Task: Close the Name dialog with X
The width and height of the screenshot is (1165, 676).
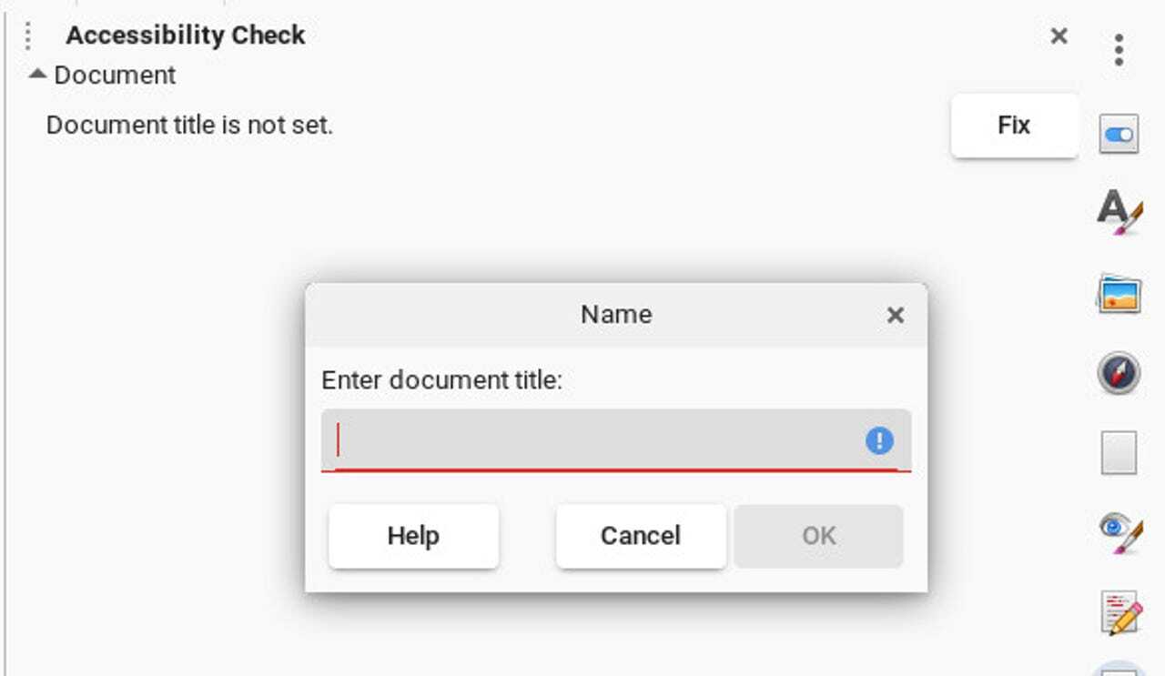Action: coord(896,315)
